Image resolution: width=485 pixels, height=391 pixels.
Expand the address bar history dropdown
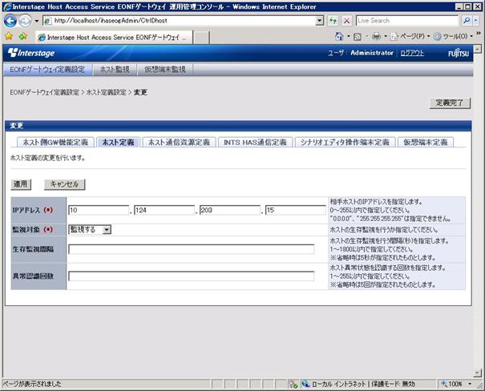[320, 21]
